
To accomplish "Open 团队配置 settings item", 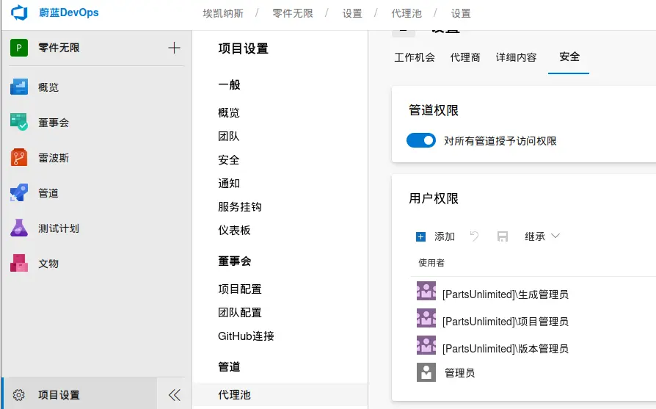I will click(x=240, y=312).
